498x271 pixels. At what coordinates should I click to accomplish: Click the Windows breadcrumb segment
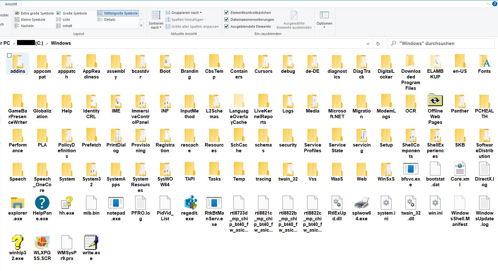pos(61,43)
